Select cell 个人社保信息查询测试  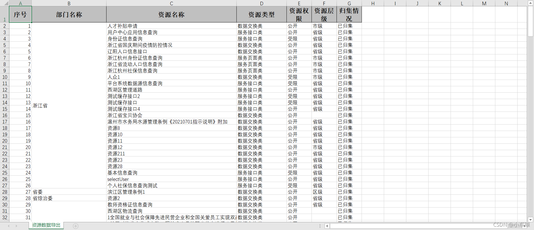coord(171,185)
